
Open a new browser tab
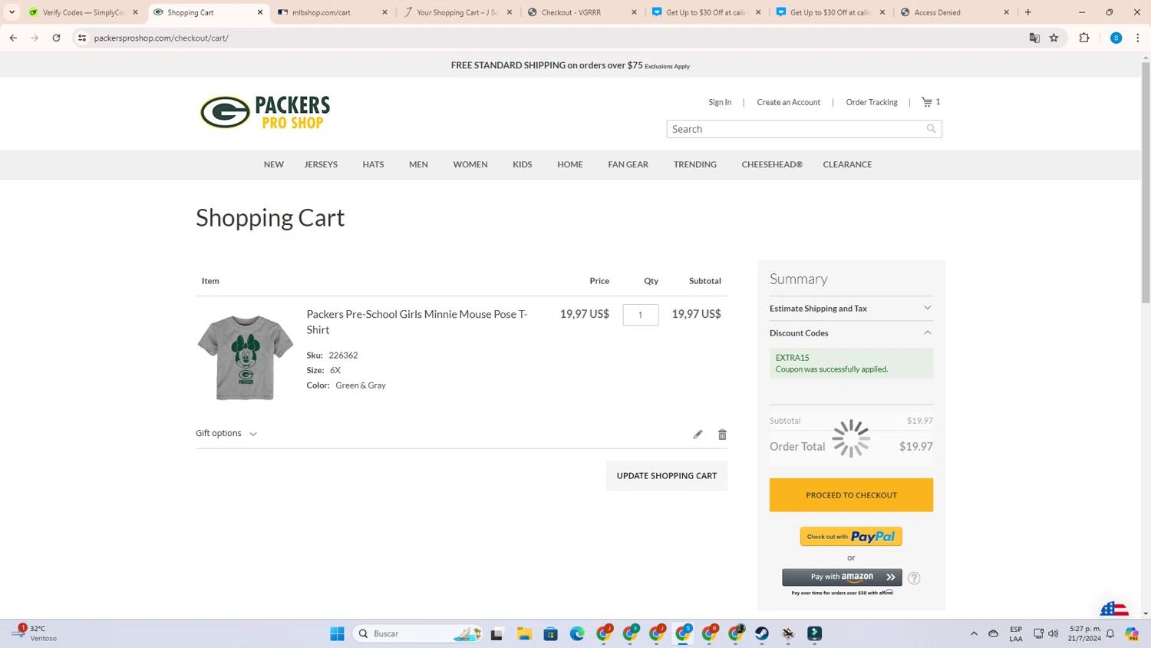(1028, 12)
